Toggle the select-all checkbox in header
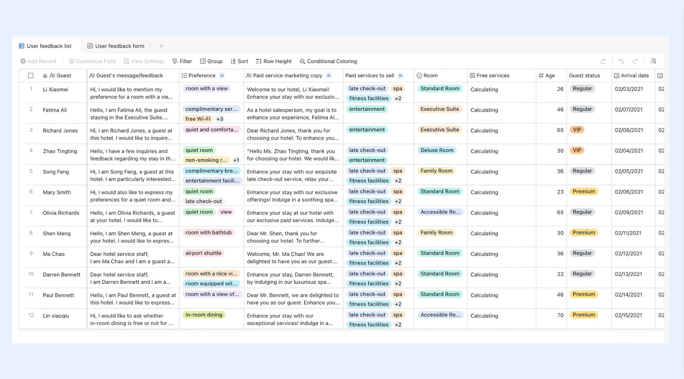 [x=31, y=76]
